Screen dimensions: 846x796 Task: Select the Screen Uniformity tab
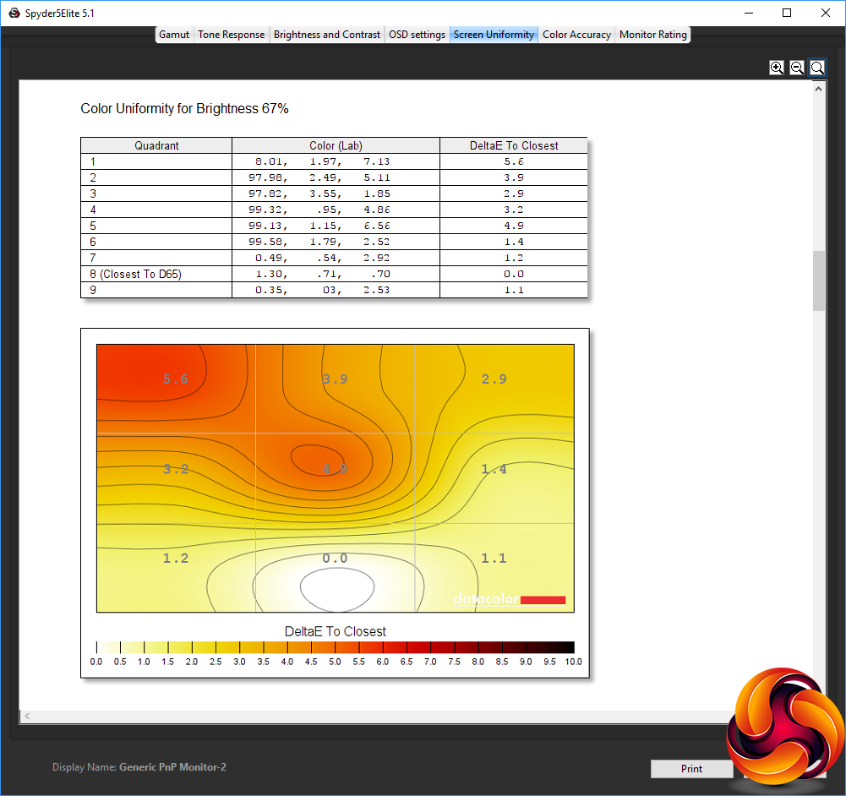(x=494, y=35)
